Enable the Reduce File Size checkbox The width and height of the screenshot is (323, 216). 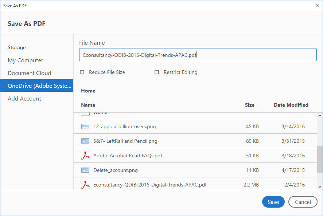[82, 72]
